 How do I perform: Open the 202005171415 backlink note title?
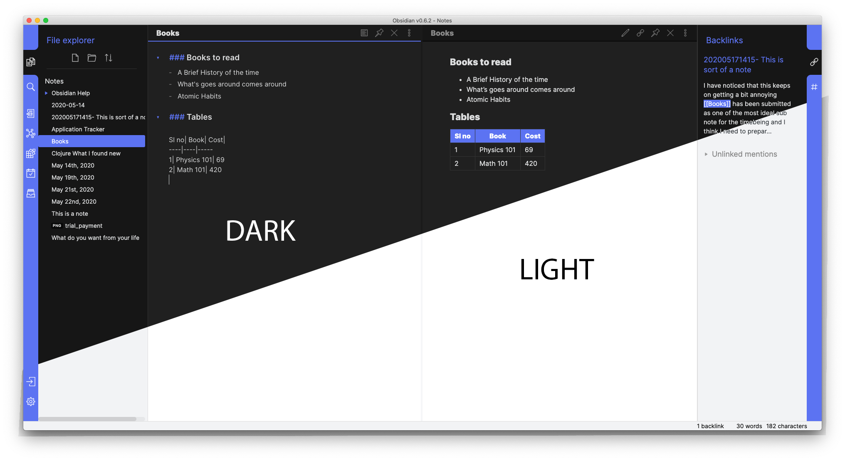pyautogui.click(x=743, y=64)
